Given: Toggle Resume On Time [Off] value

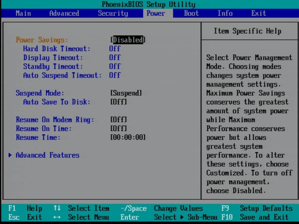Looking at the screenshot, I should pos(119,129).
